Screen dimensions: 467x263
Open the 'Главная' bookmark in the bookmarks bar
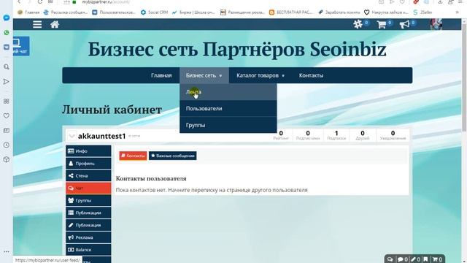(x=28, y=12)
